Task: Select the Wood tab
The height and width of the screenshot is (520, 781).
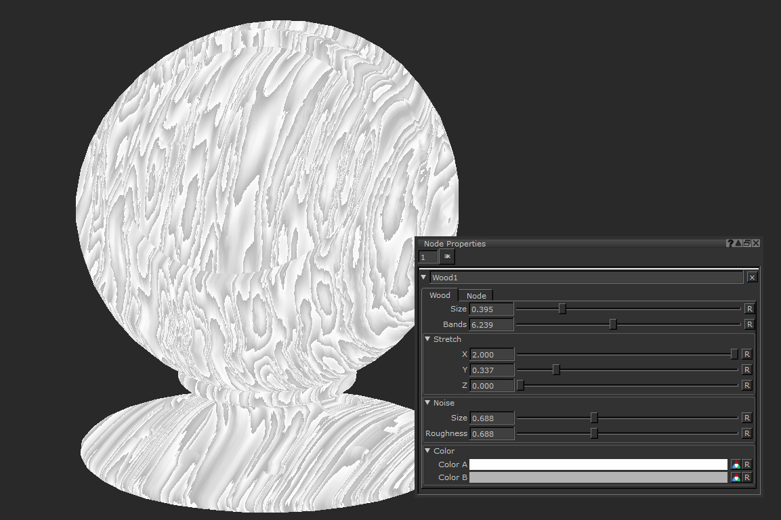Action: click(440, 295)
